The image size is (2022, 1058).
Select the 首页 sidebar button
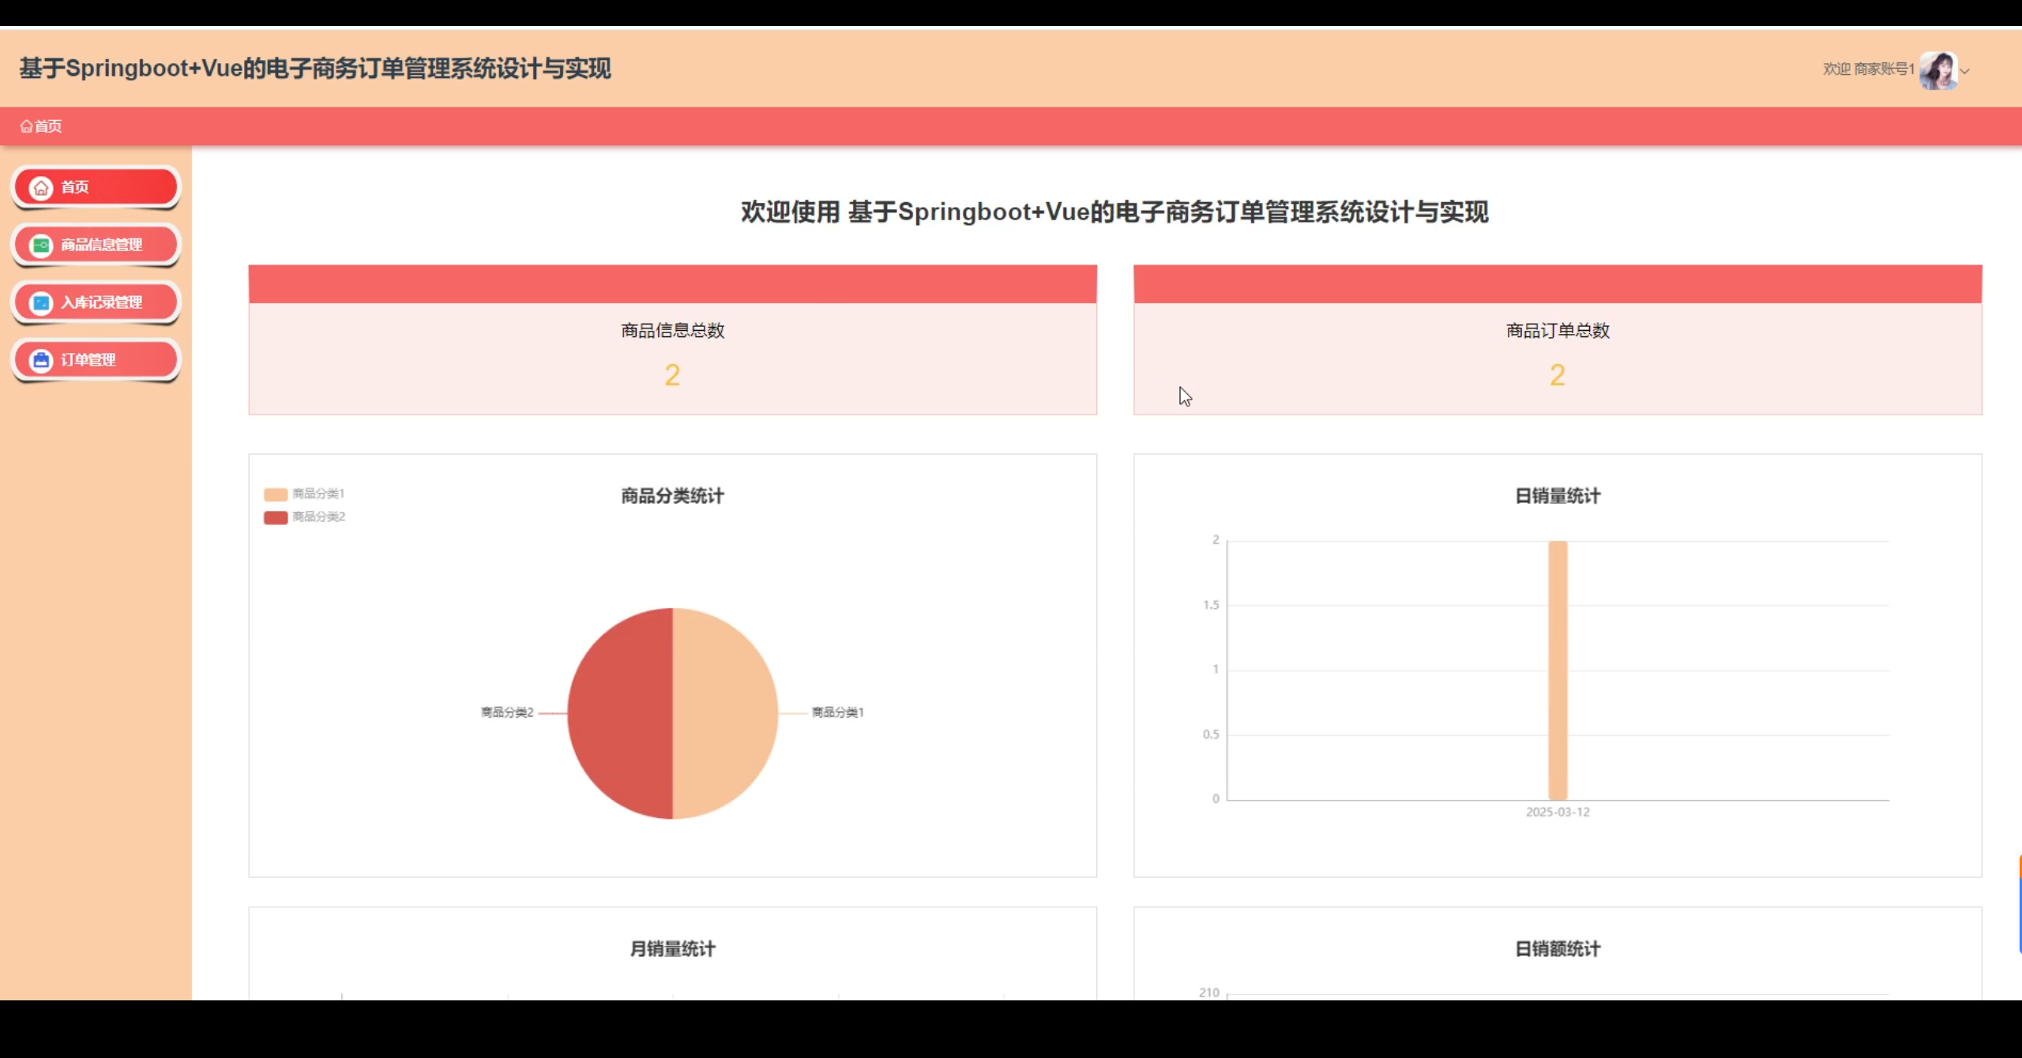pos(95,188)
